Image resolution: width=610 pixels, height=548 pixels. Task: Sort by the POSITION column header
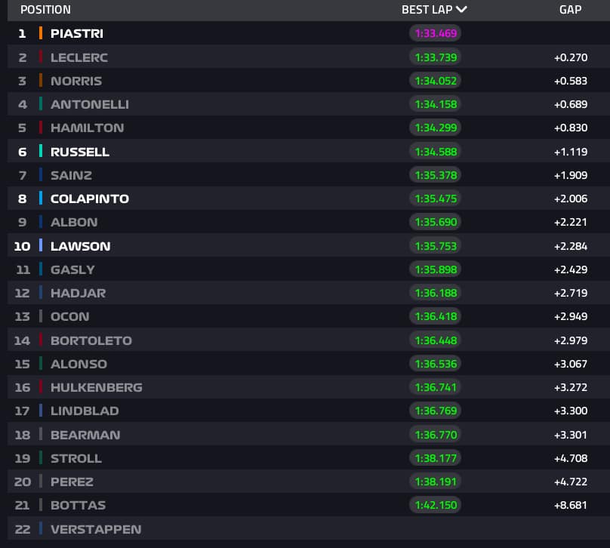point(45,10)
